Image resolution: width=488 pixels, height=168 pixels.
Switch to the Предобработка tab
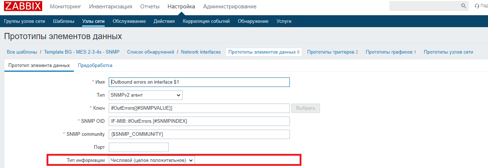(95, 66)
